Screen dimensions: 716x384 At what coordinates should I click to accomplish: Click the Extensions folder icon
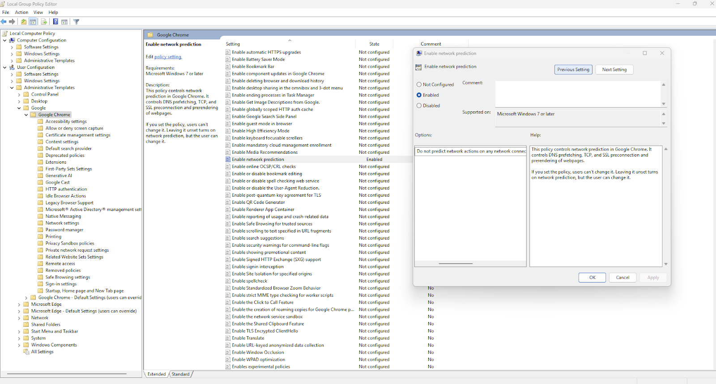pyautogui.click(x=41, y=162)
